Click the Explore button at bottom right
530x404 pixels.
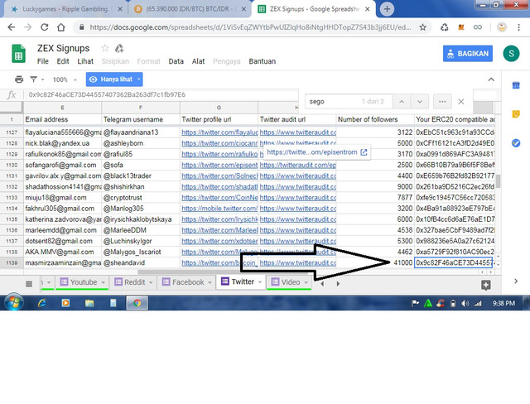point(486,285)
